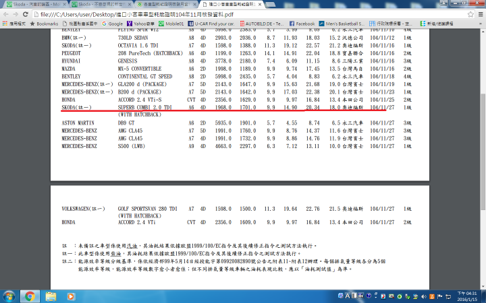Switch to the third tab with green icon

coord(167,4)
